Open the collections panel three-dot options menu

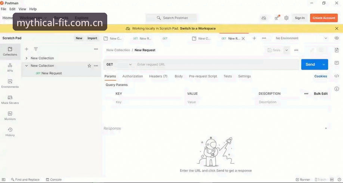click(x=96, y=49)
